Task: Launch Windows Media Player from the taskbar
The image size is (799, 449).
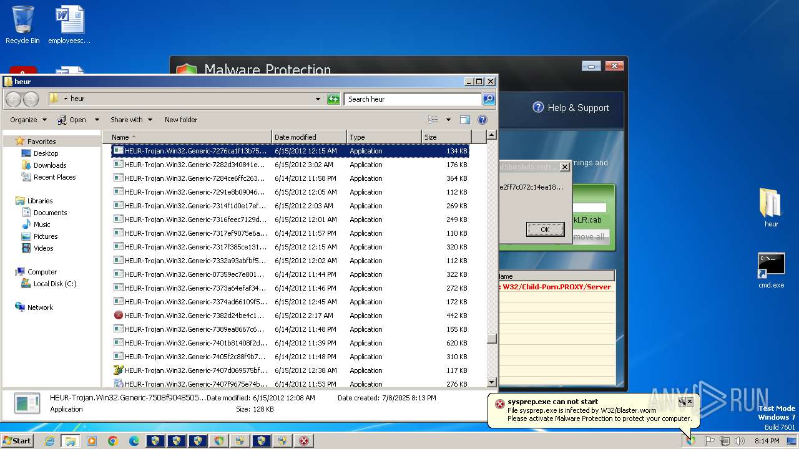Action: [x=92, y=441]
